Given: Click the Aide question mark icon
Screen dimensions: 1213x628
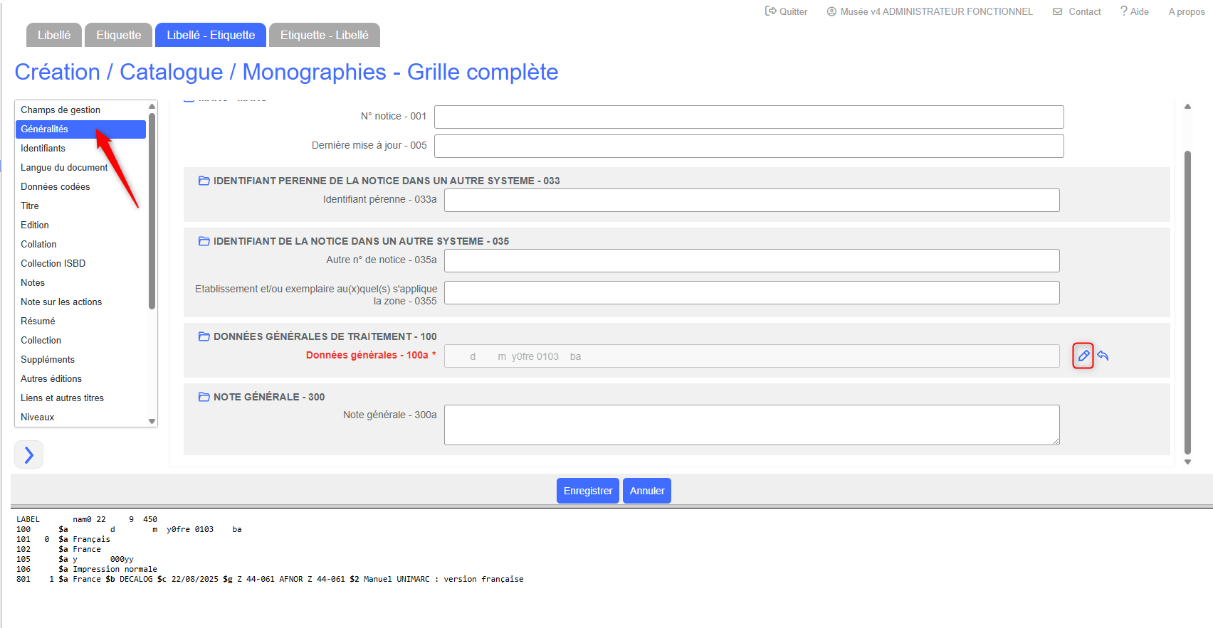Looking at the screenshot, I should click(1123, 11).
